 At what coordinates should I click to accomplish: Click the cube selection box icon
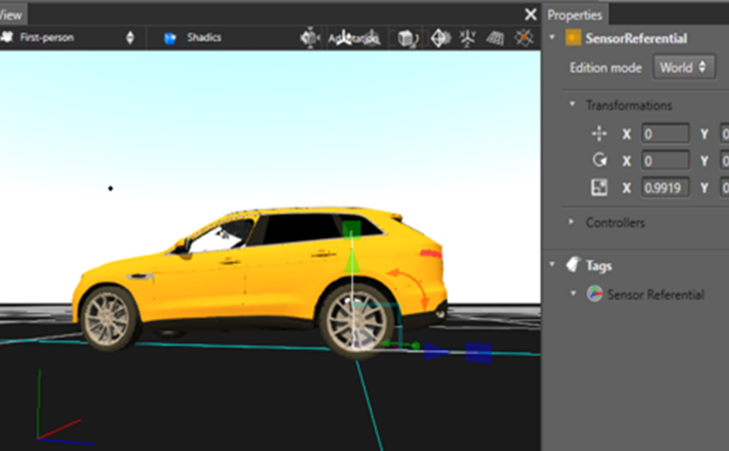pos(407,38)
